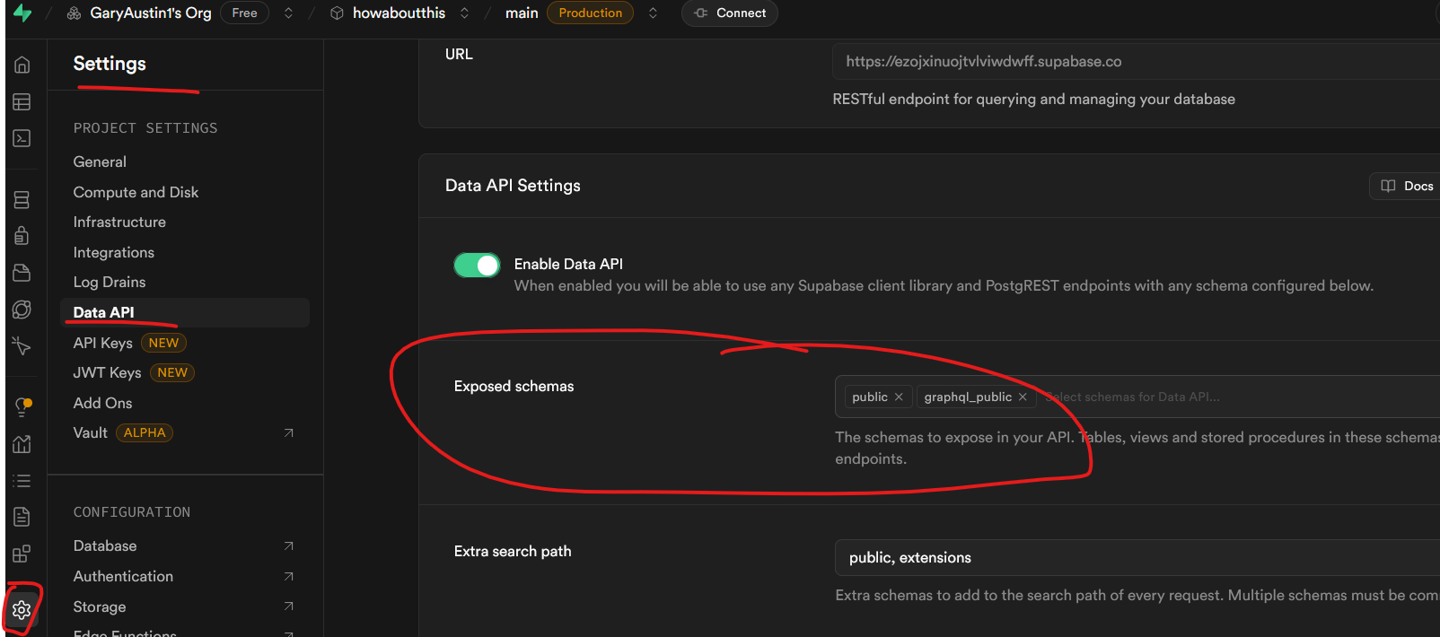Open the branch selector beside Production

click(x=653, y=13)
